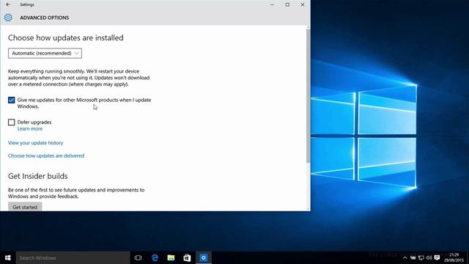Screen dimensions: 469x264
Task: Close the Settings window
Action: click(x=303, y=4)
